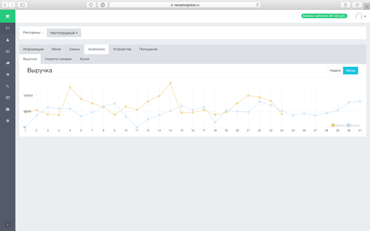Open the flag section in sidebar

pyautogui.click(x=7, y=28)
